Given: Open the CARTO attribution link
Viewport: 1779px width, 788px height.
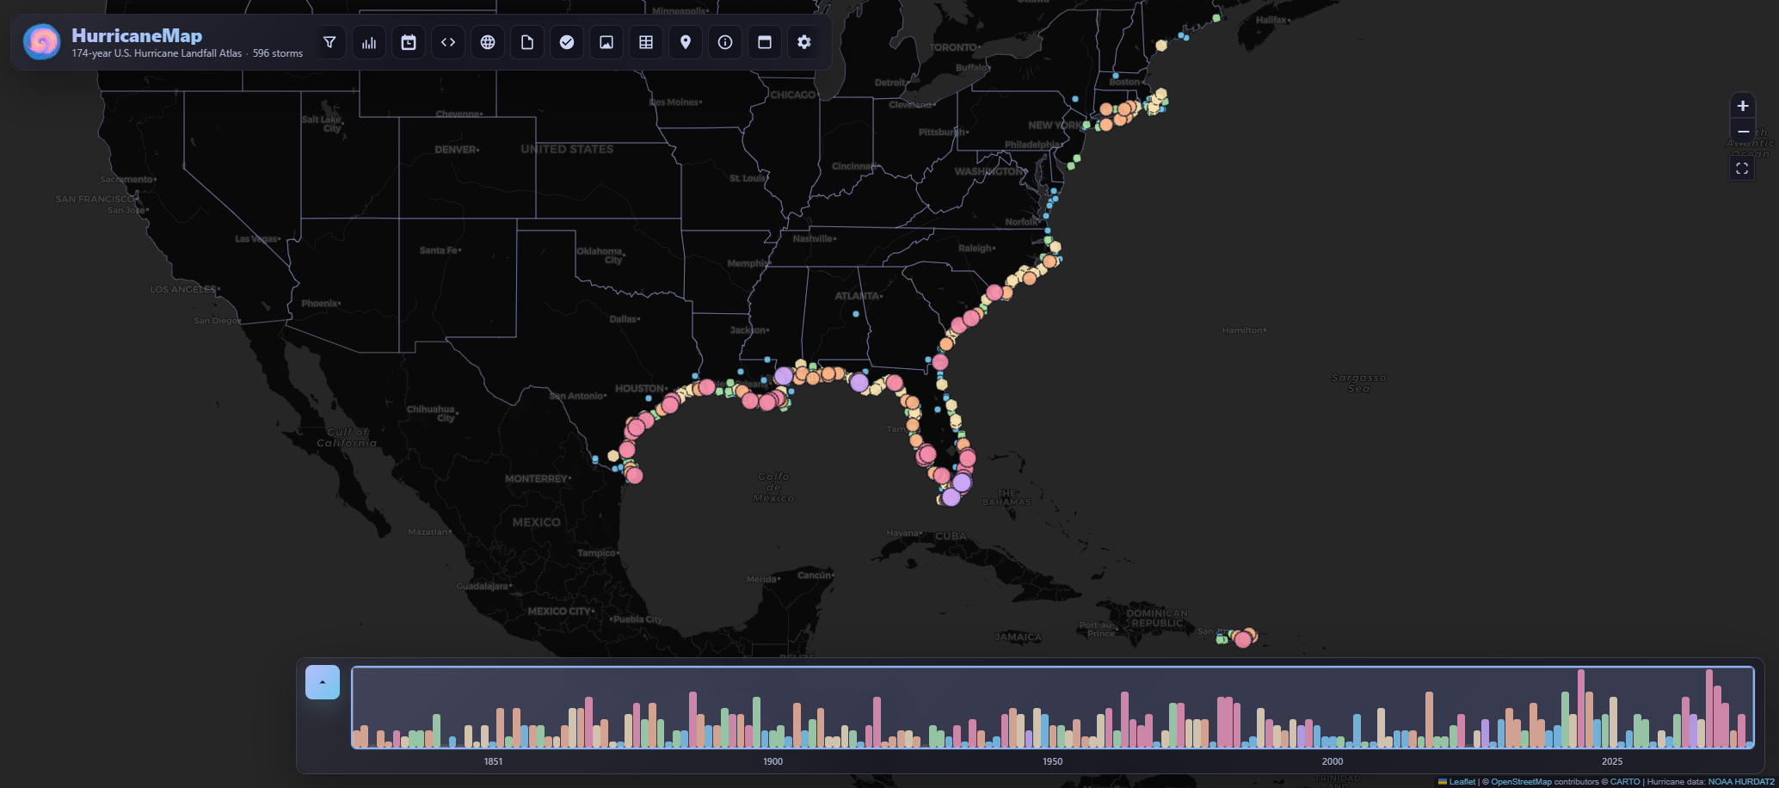Looking at the screenshot, I should click(1625, 782).
